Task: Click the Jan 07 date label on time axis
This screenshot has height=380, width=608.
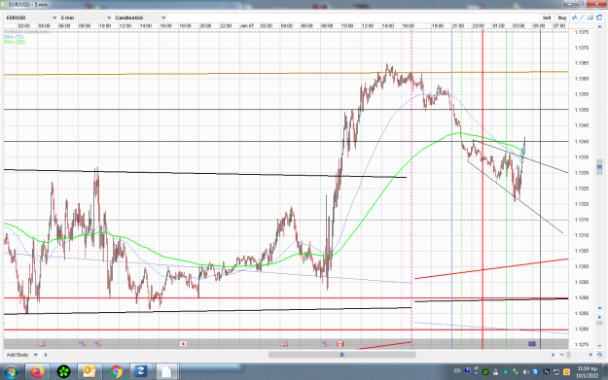Action: [x=247, y=26]
